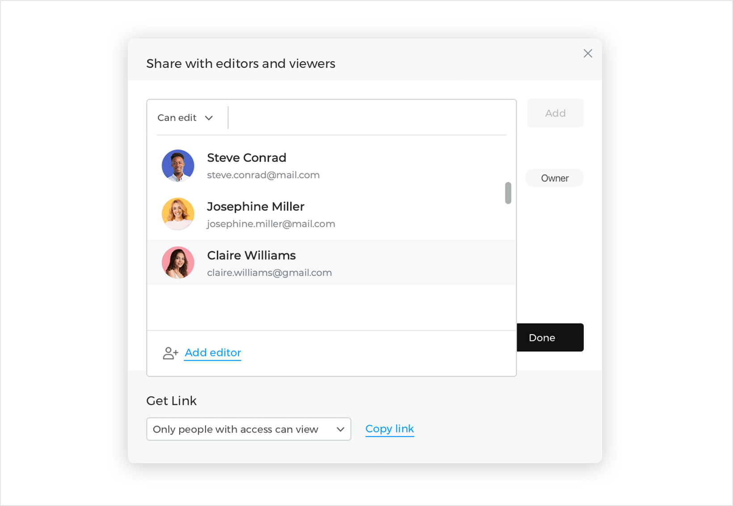This screenshot has width=733, height=506.
Task: Click the chevron next to Can edit
Action: coord(209,118)
